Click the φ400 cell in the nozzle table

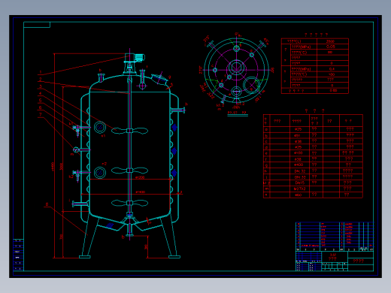point(299,165)
